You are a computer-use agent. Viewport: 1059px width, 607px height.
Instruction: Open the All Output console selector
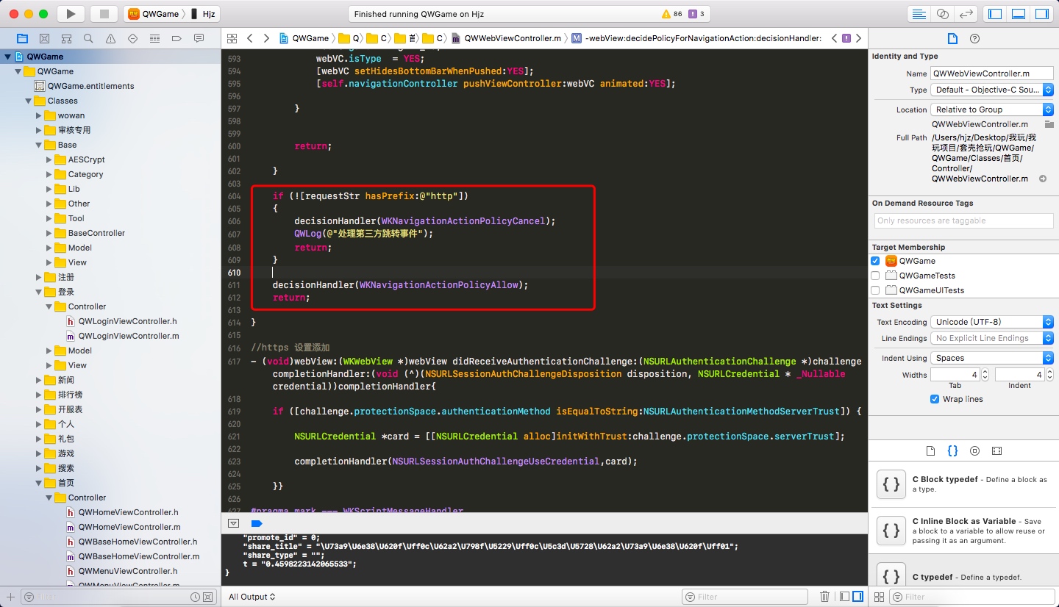252,597
